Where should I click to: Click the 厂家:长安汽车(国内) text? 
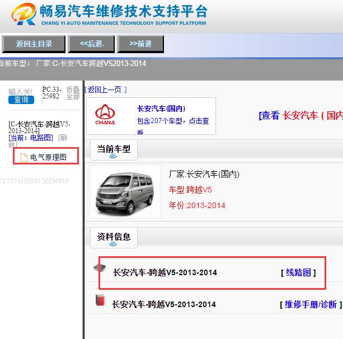point(204,175)
